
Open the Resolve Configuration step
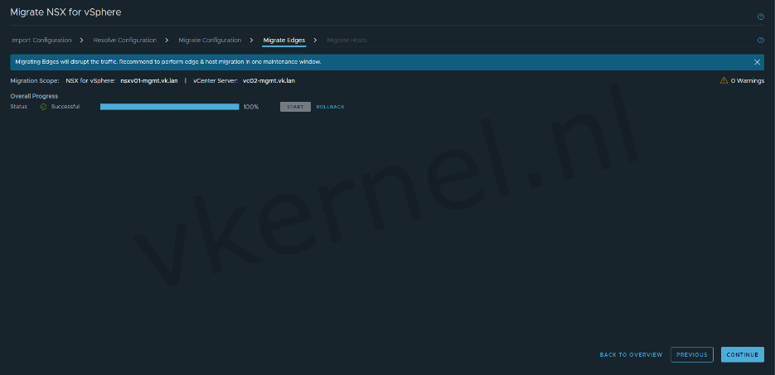[x=124, y=40]
